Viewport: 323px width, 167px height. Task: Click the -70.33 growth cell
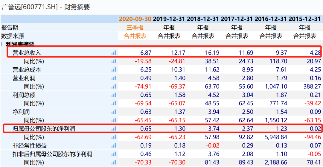pos(143,163)
